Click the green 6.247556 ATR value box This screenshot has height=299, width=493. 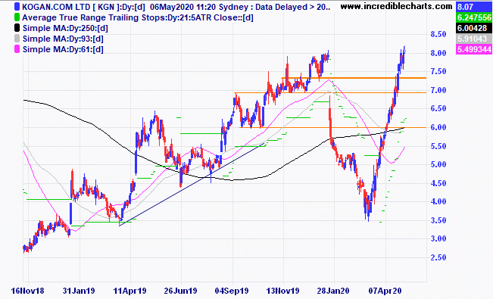click(x=474, y=17)
